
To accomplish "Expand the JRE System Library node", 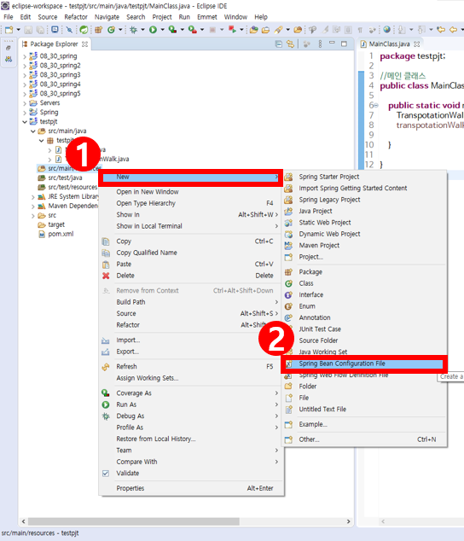I will [x=32, y=197].
